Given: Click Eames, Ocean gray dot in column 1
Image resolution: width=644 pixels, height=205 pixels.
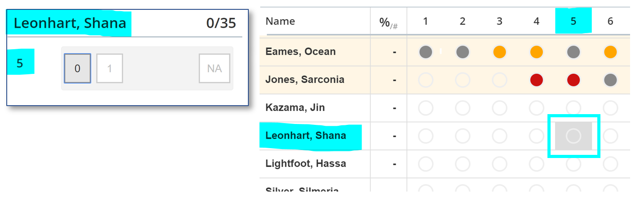Looking at the screenshot, I should click(x=426, y=52).
